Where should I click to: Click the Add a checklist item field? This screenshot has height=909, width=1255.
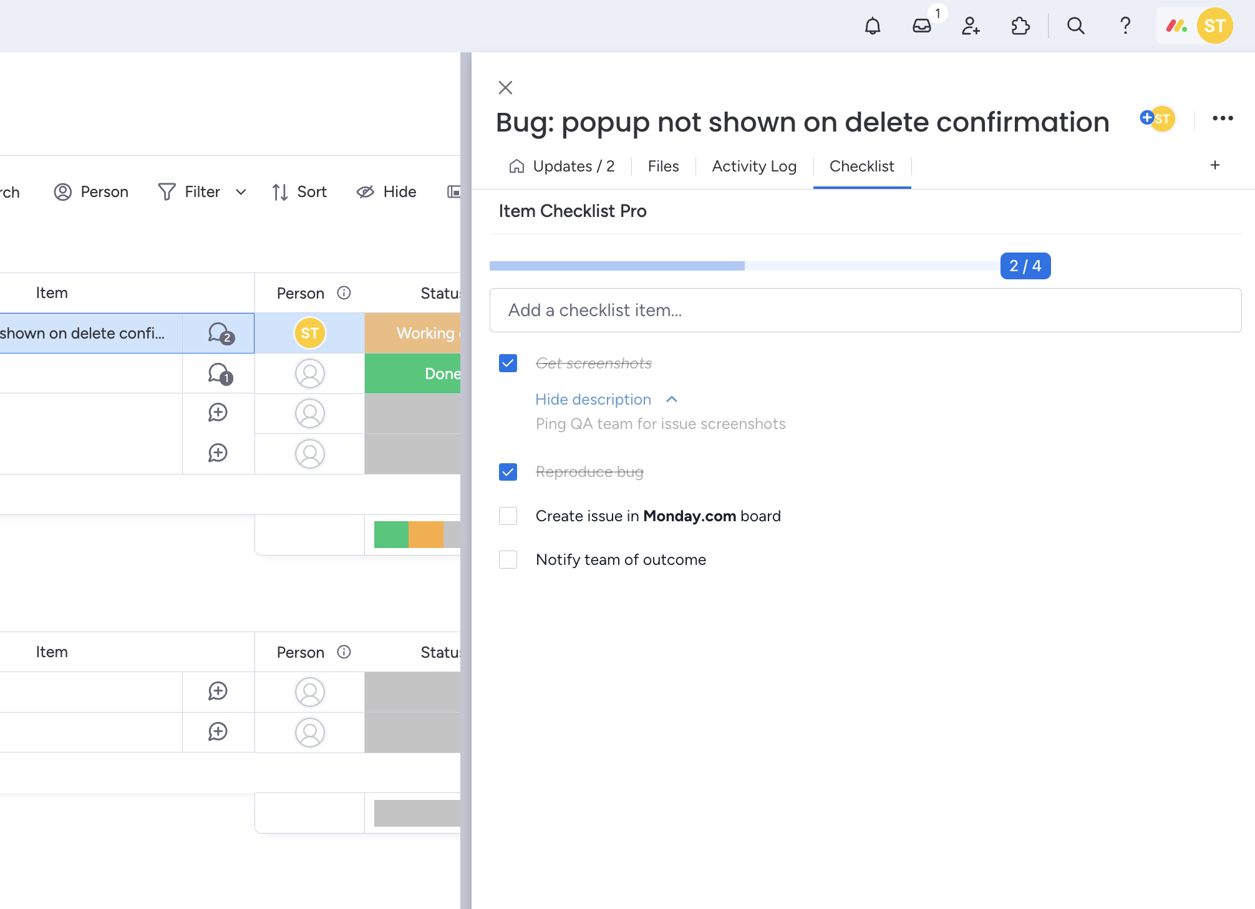pos(865,310)
